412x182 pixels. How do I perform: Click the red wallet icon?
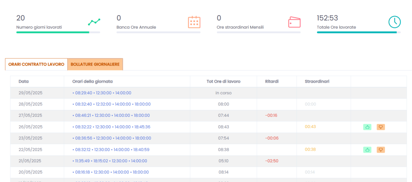click(x=294, y=22)
